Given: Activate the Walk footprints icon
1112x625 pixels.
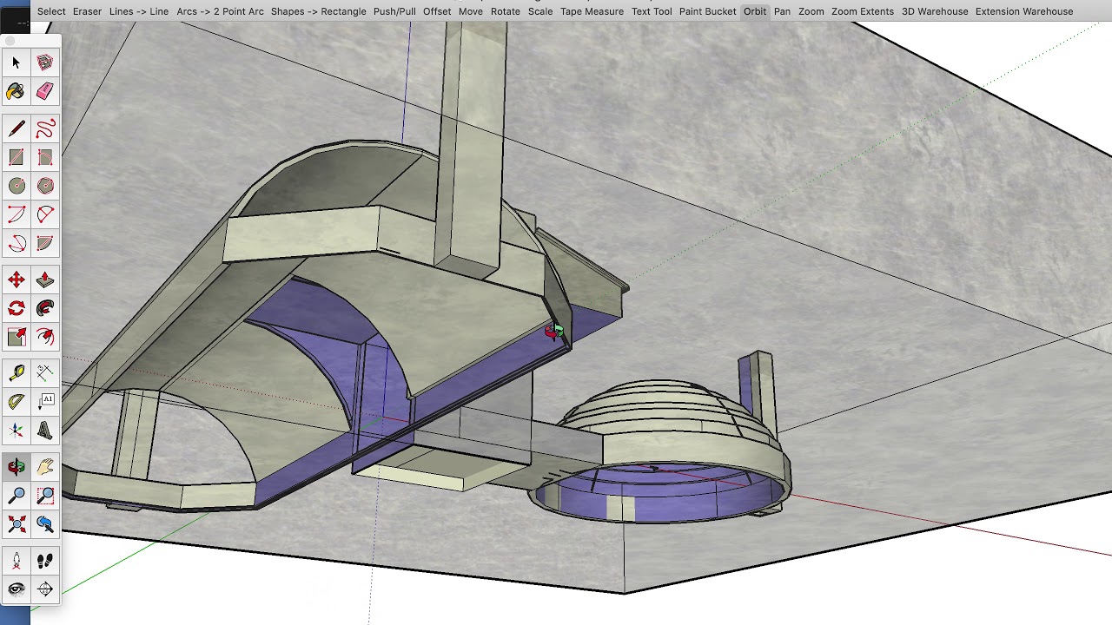Looking at the screenshot, I should (x=45, y=561).
